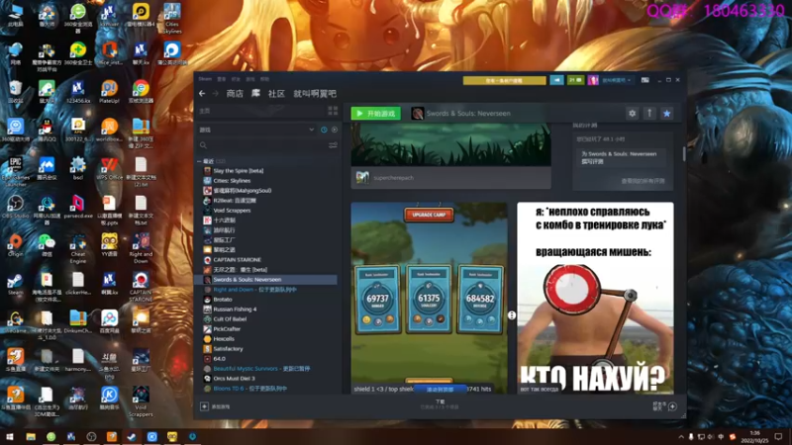
Task: Toggle the favorite star icon for the game
Action: (666, 114)
